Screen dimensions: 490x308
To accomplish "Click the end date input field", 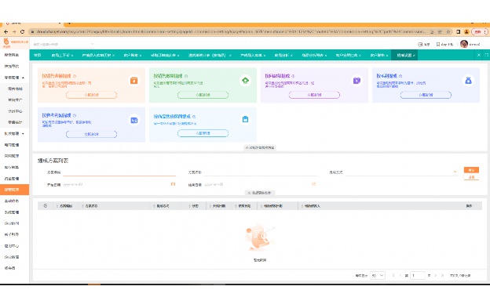I will [261, 184].
